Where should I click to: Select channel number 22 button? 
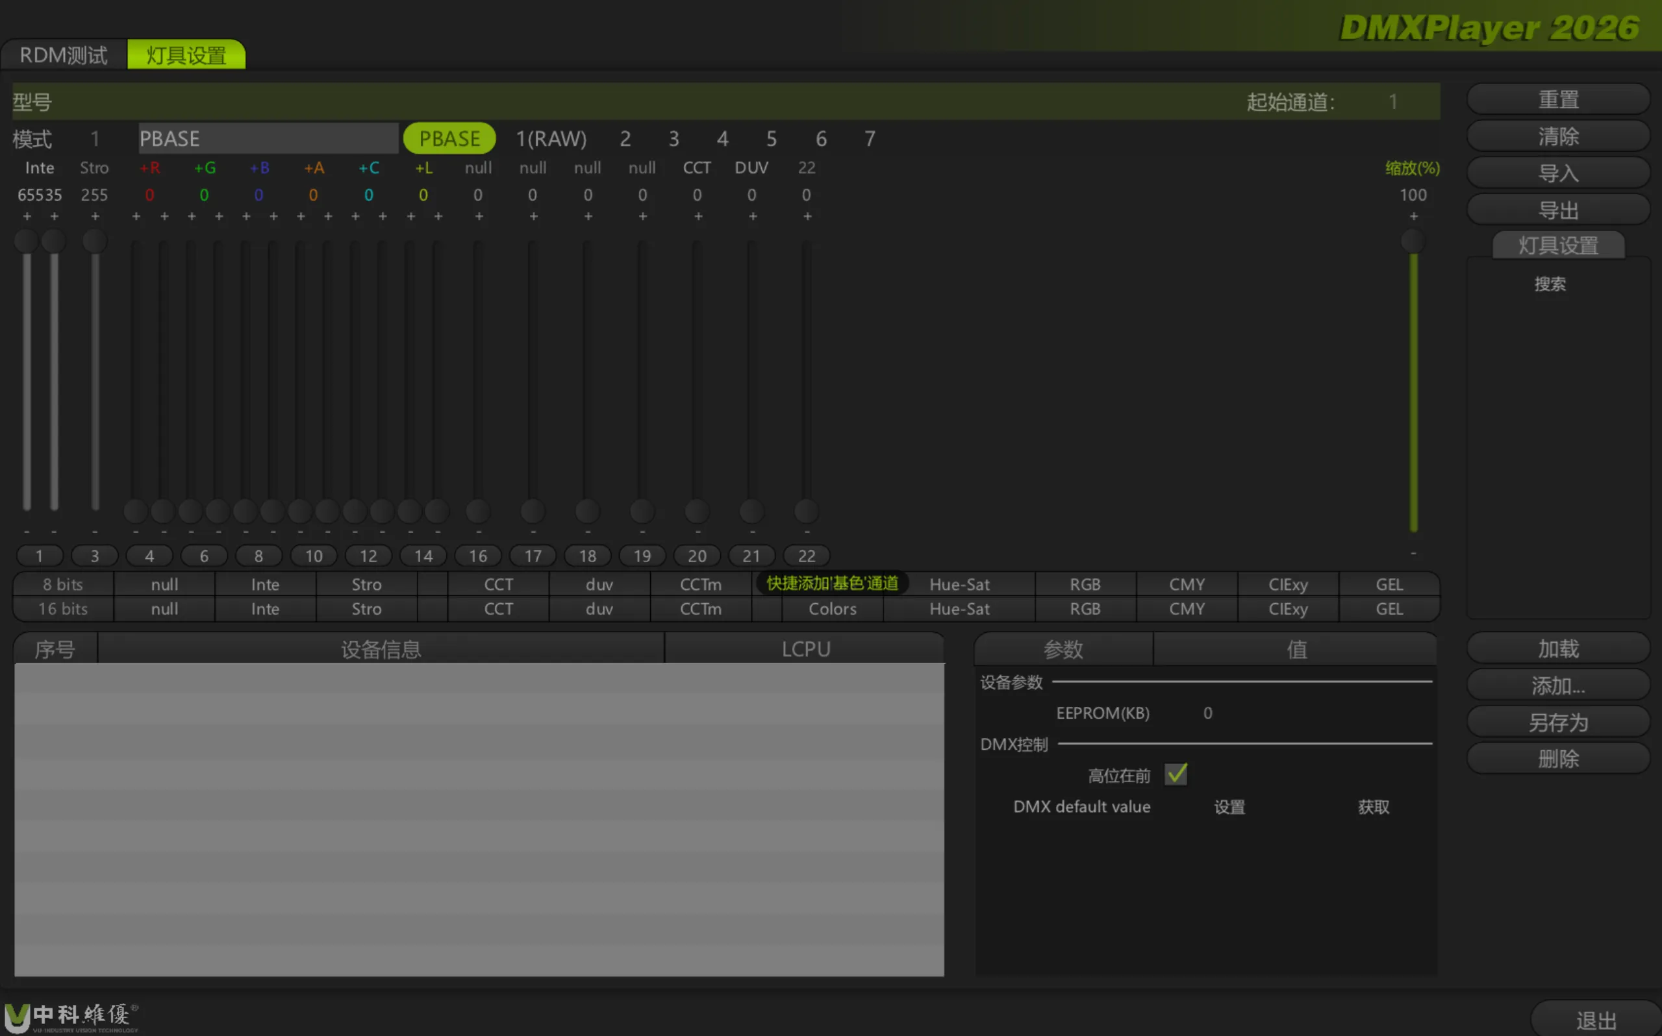pos(807,556)
